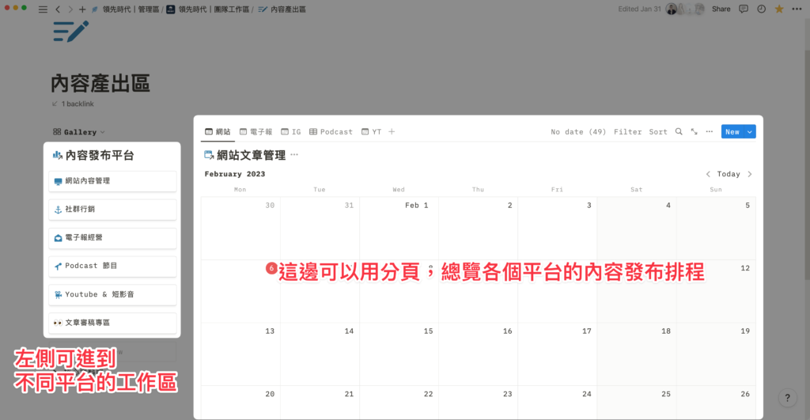This screenshot has width=810, height=420.
Task: Open the 文章審稿專區 card
Action: click(x=112, y=323)
